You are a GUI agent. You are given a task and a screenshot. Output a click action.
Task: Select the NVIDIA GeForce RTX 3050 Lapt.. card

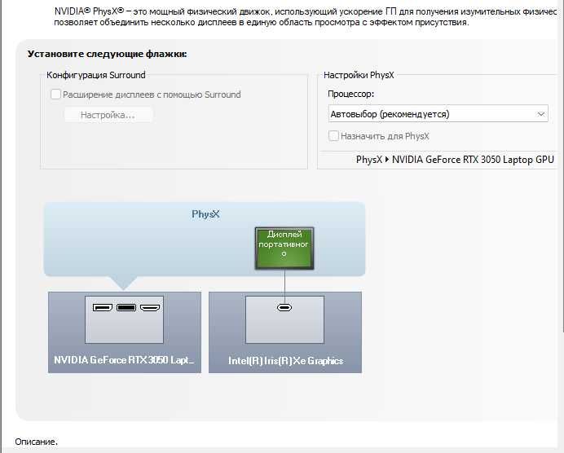coord(125,332)
